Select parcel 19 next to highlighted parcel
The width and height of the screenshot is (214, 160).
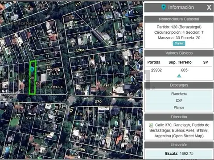(x=37, y=83)
